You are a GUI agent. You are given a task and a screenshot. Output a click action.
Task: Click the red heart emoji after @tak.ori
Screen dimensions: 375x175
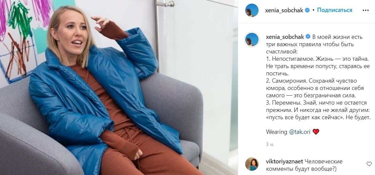pos(316,131)
